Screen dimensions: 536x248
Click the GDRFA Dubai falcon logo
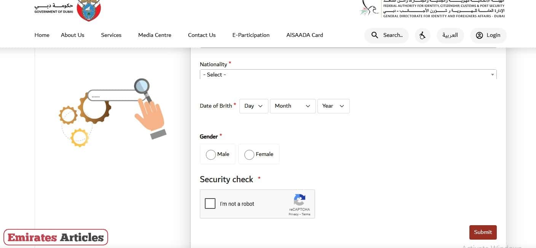(x=432, y=9)
